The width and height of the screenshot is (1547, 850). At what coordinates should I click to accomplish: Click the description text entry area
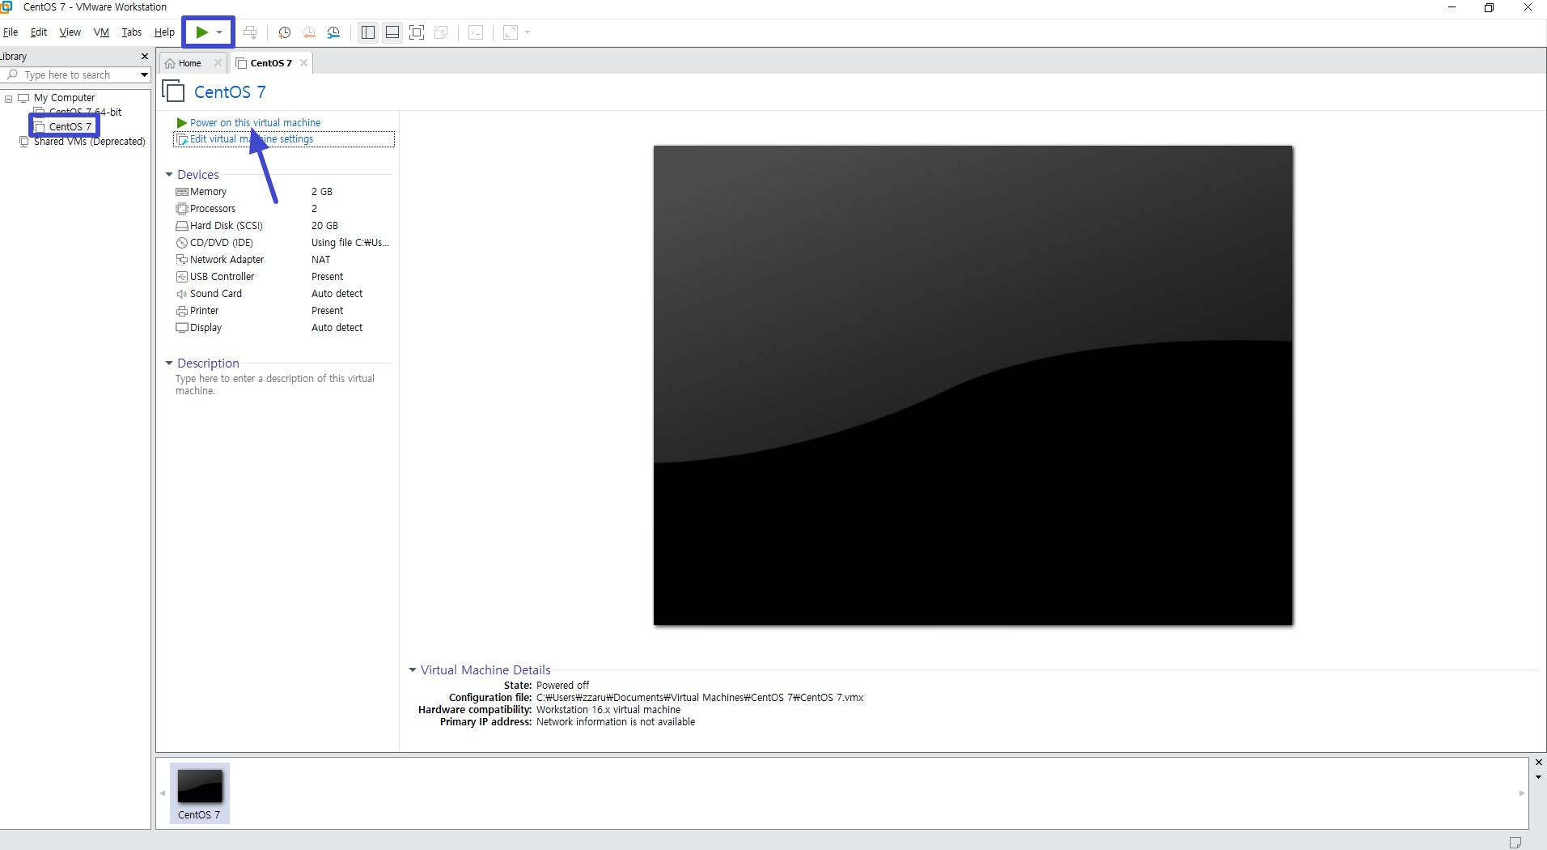coord(275,385)
